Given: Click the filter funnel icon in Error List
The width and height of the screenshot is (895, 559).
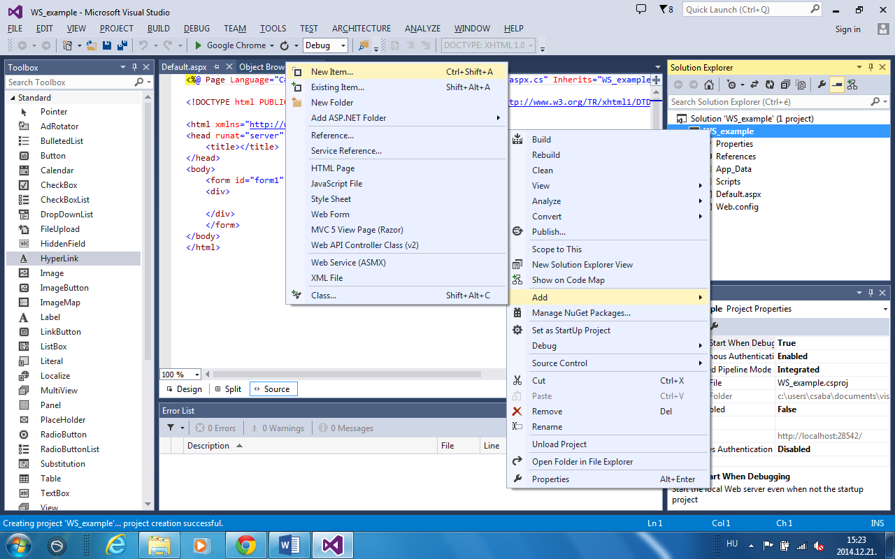Looking at the screenshot, I should tap(171, 428).
